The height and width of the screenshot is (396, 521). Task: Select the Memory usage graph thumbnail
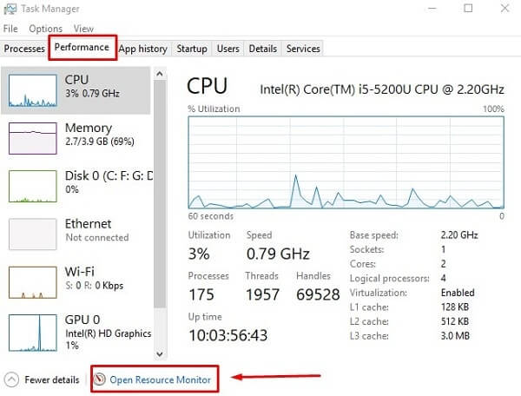tap(33, 138)
